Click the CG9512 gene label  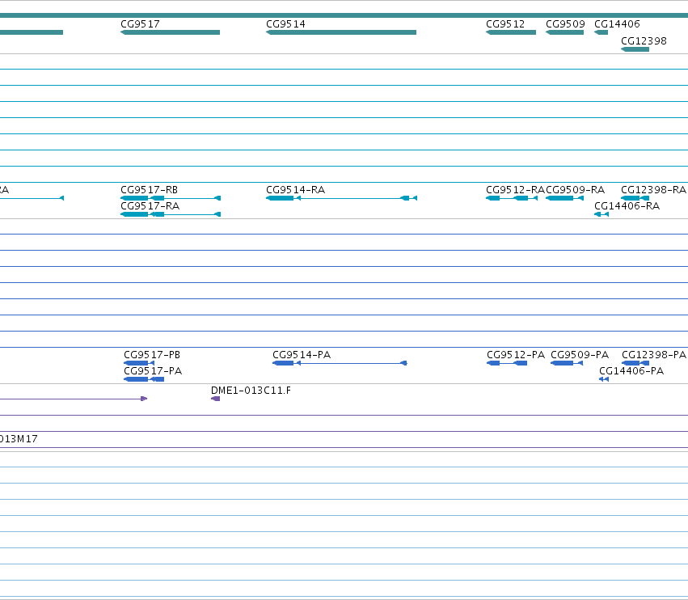505,24
